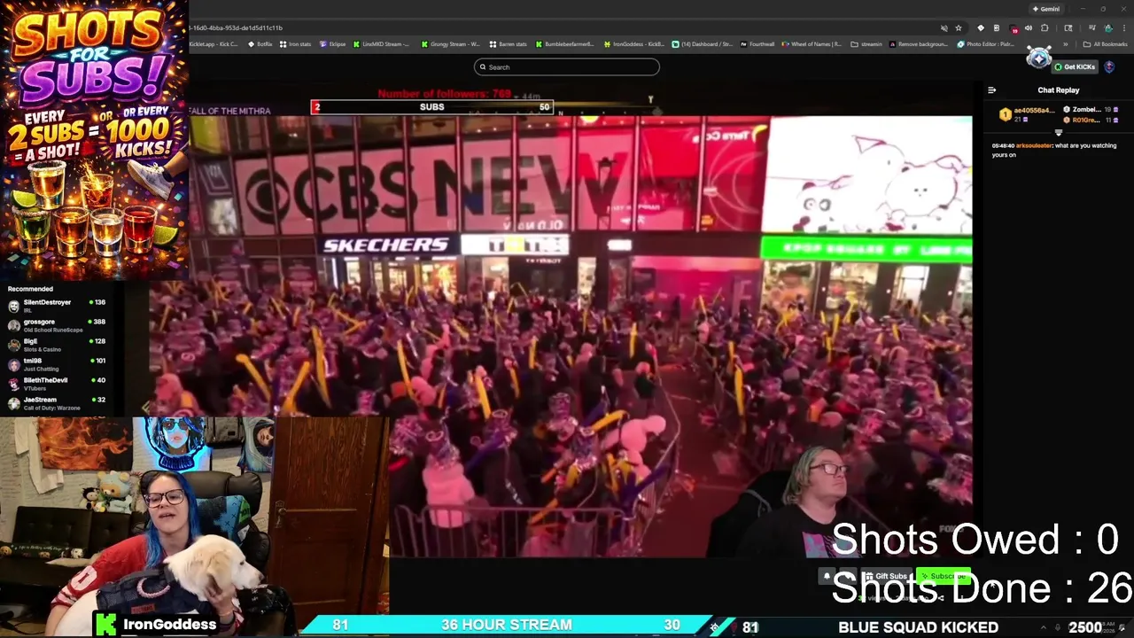Open the grossgore recommended channel
This screenshot has width=1134, height=638.
coord(57,325)
